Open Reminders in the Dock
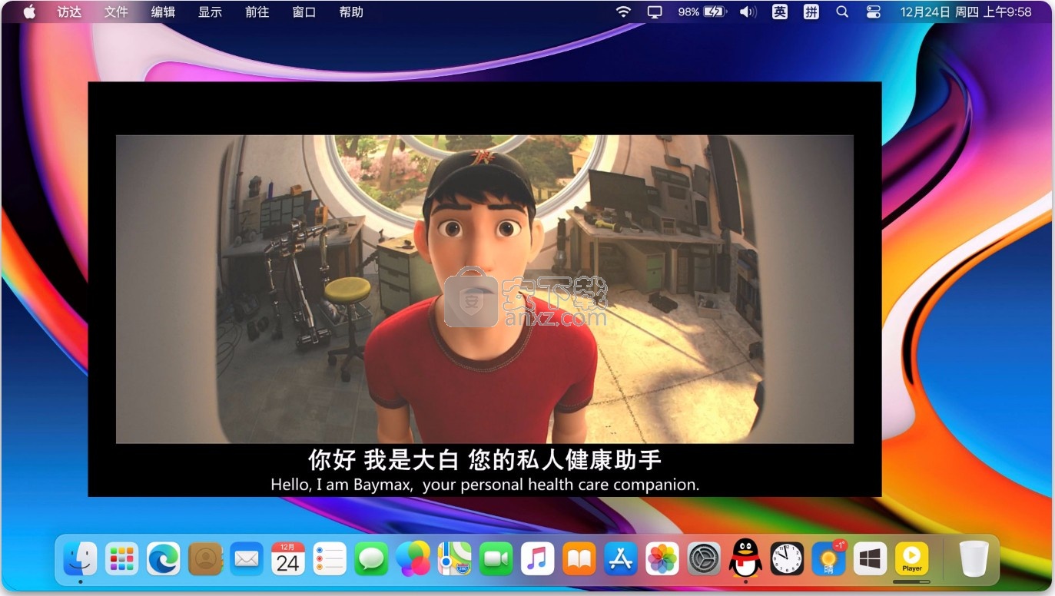The height and width of the screenshot is (596, 1055). tap(330, 558)
